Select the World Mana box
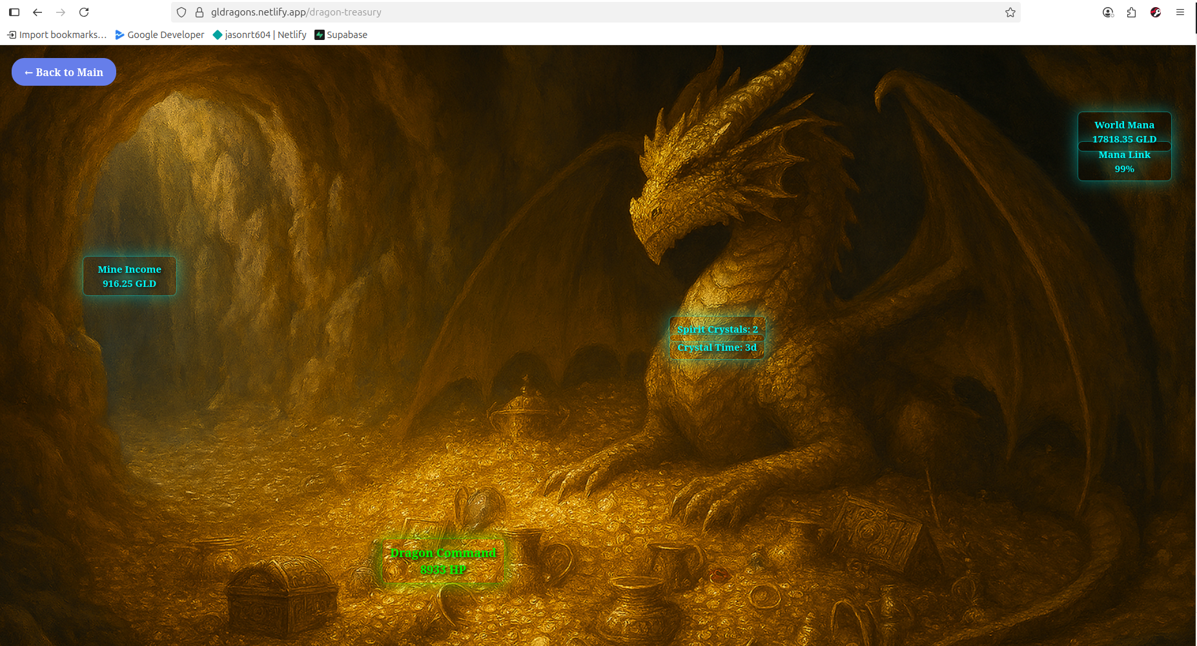 pyautogui.click(x=1124, y=132)
